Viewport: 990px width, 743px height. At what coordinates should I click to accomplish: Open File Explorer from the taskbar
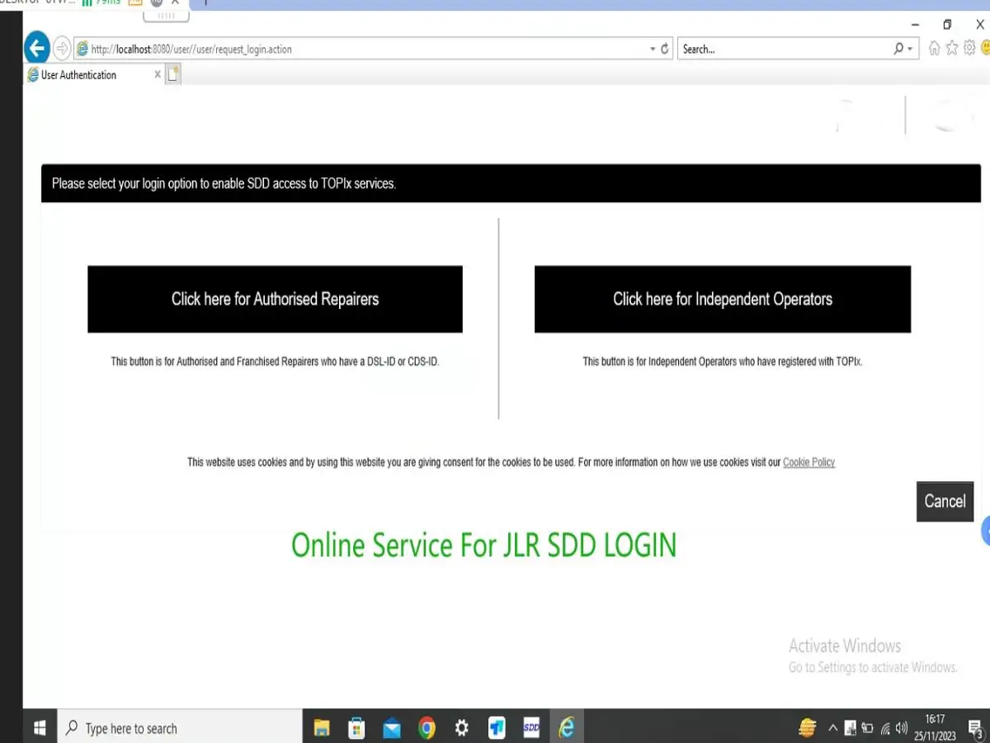click(322, 728)
